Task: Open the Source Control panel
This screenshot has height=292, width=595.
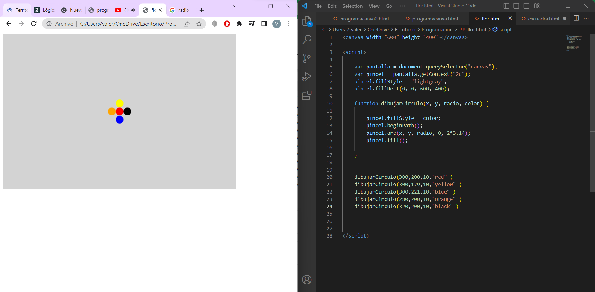Action: (307, 58)
